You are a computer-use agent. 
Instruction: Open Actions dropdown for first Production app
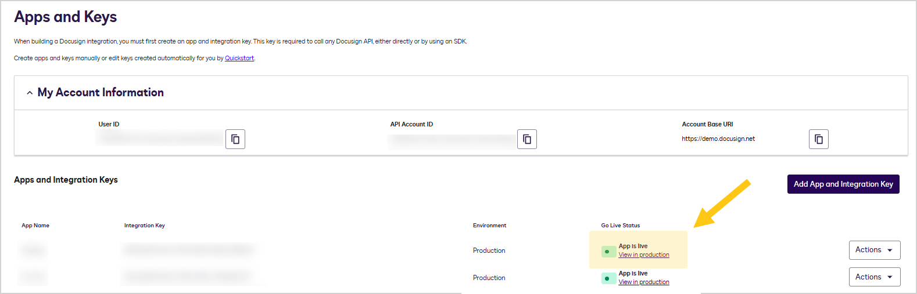click(875, 250)
